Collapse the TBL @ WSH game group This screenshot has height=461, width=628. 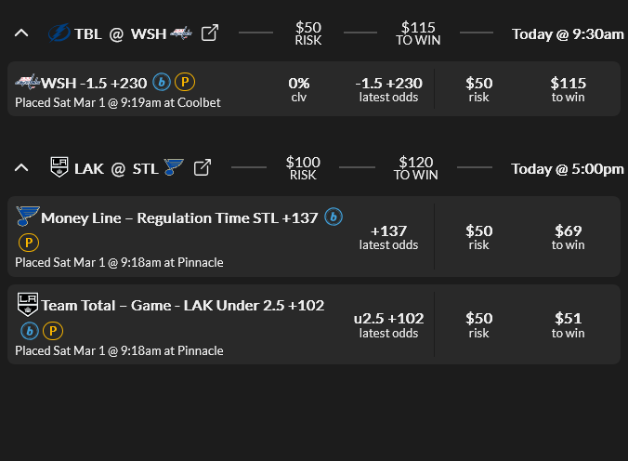(22, 33)
